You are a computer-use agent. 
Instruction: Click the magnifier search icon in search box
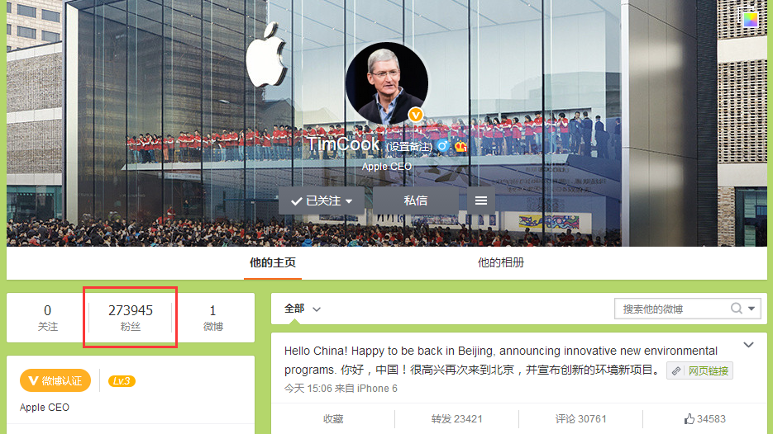[x=737, y=309]
